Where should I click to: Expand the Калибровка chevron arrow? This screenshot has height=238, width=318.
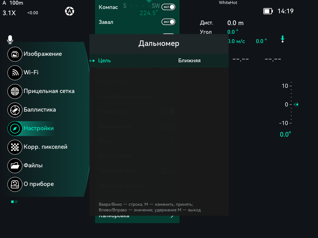point(172,216)
